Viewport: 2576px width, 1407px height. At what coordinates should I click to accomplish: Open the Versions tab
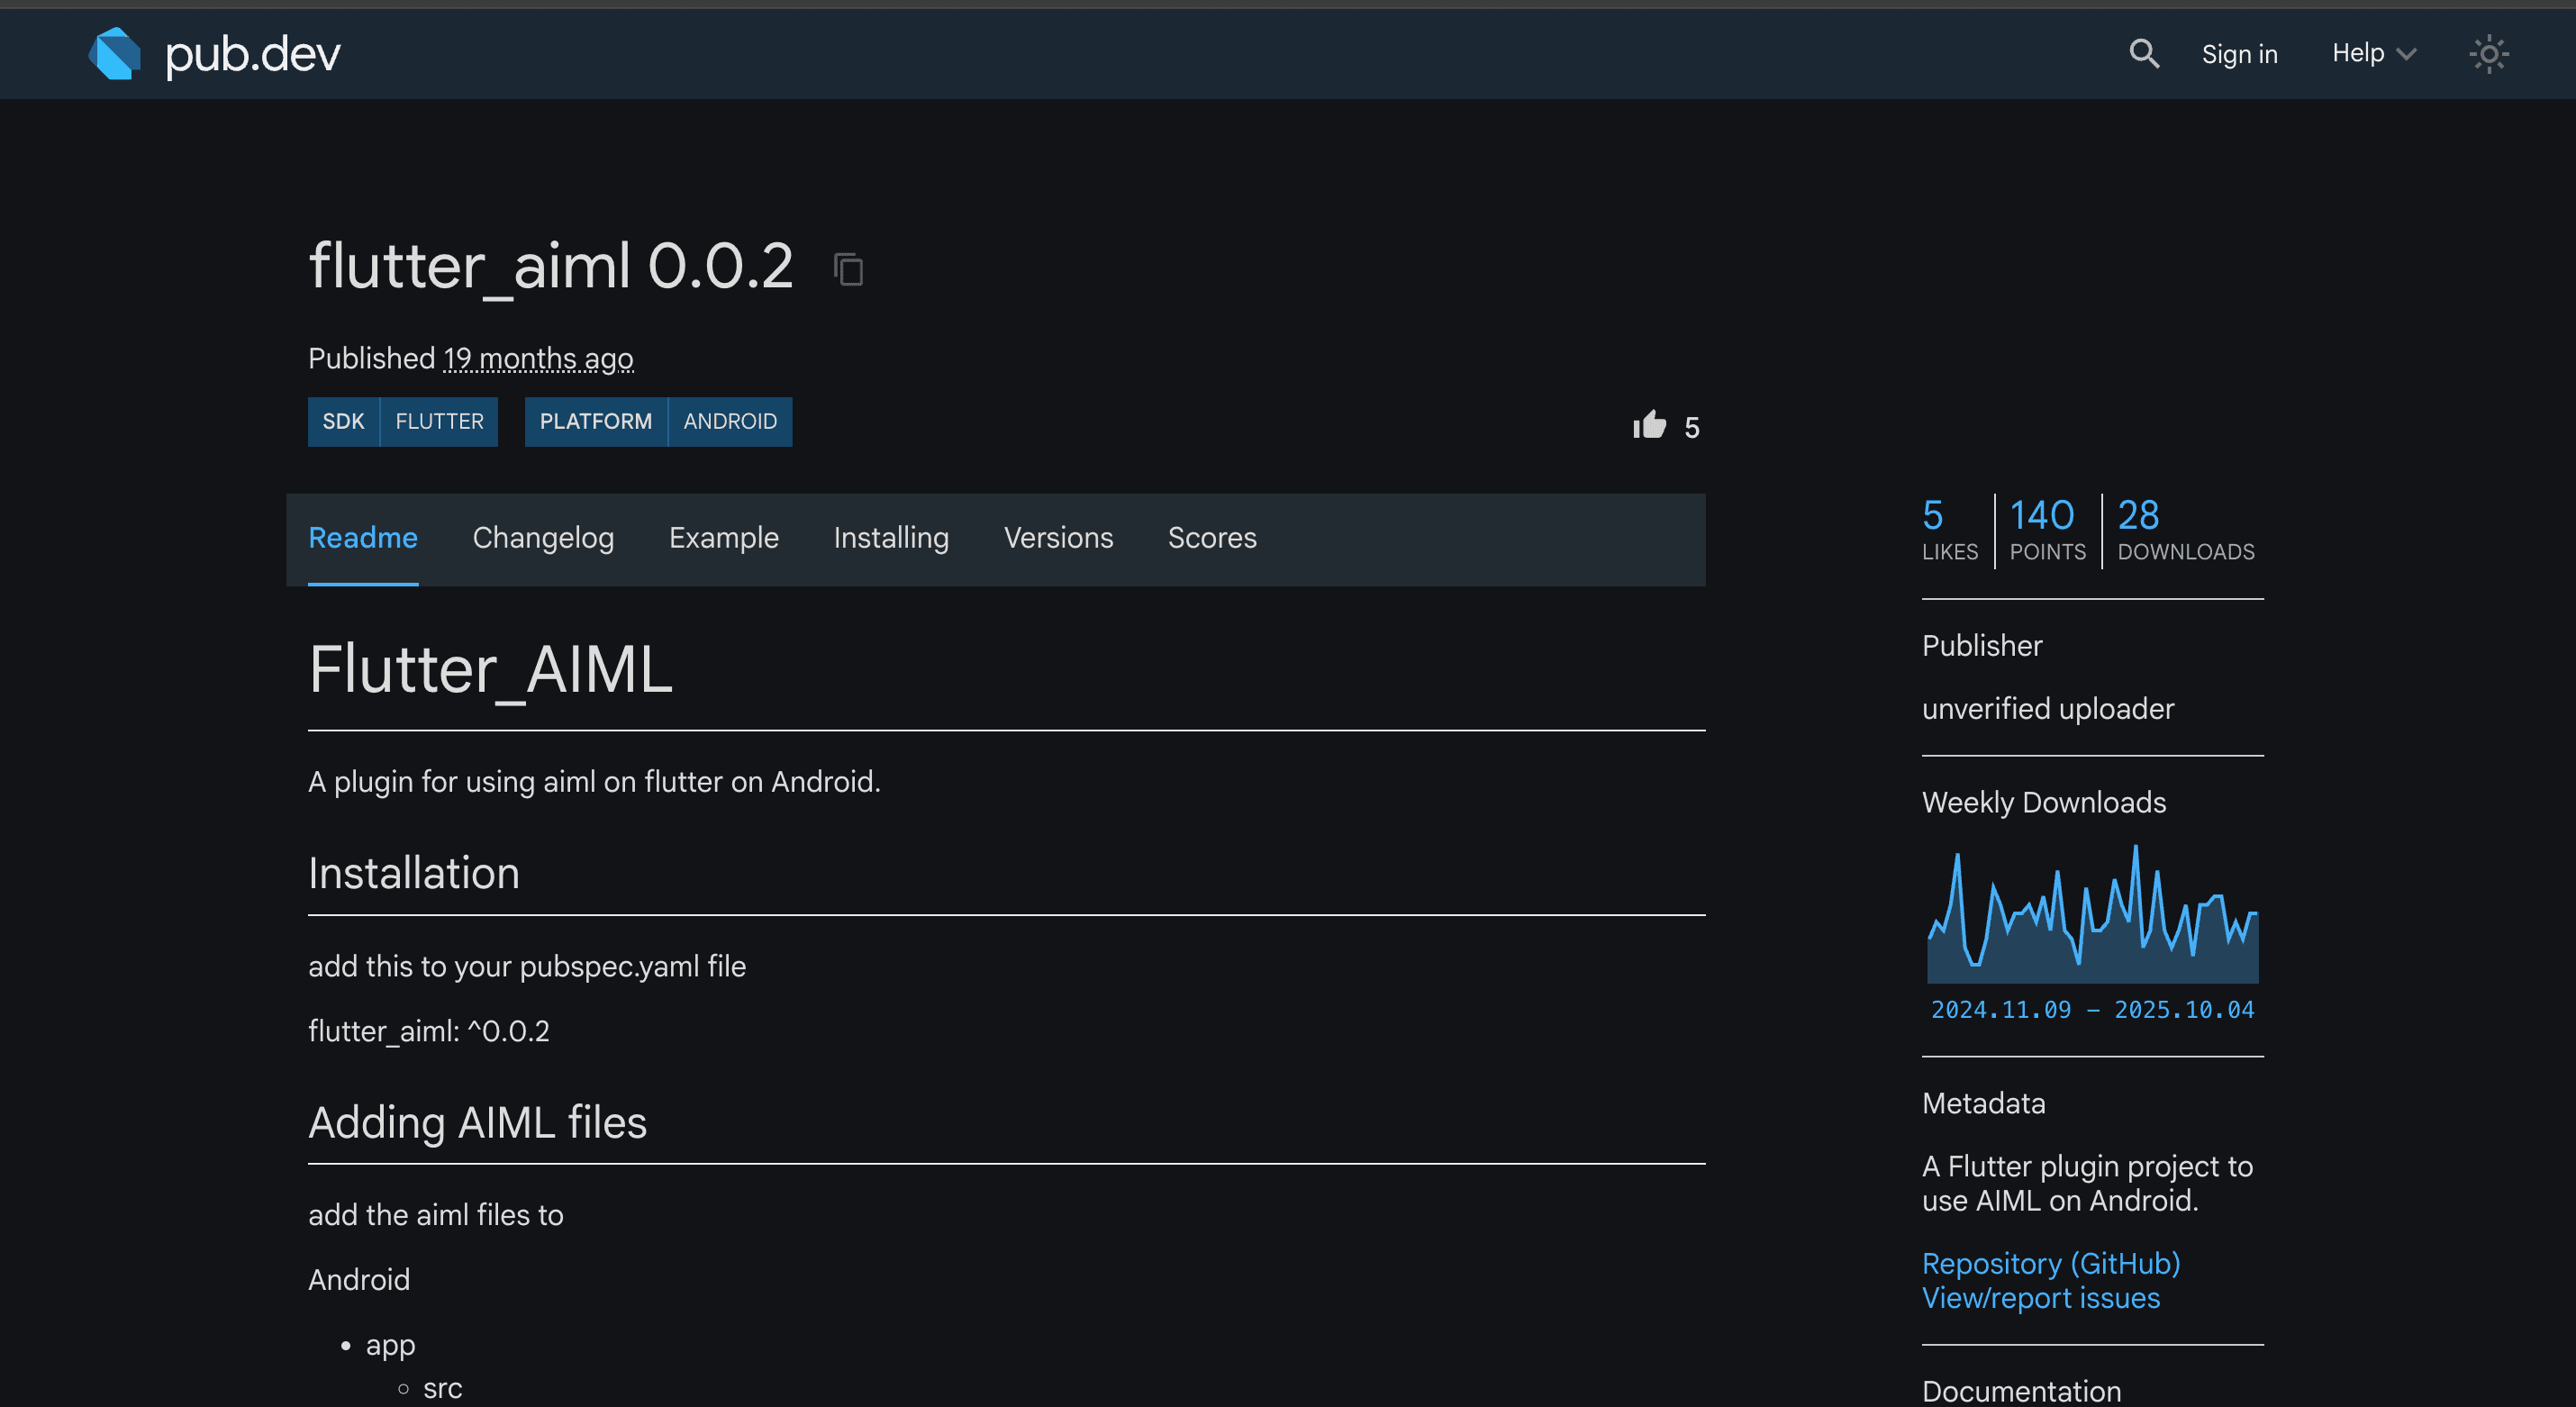pos(1058,538)
